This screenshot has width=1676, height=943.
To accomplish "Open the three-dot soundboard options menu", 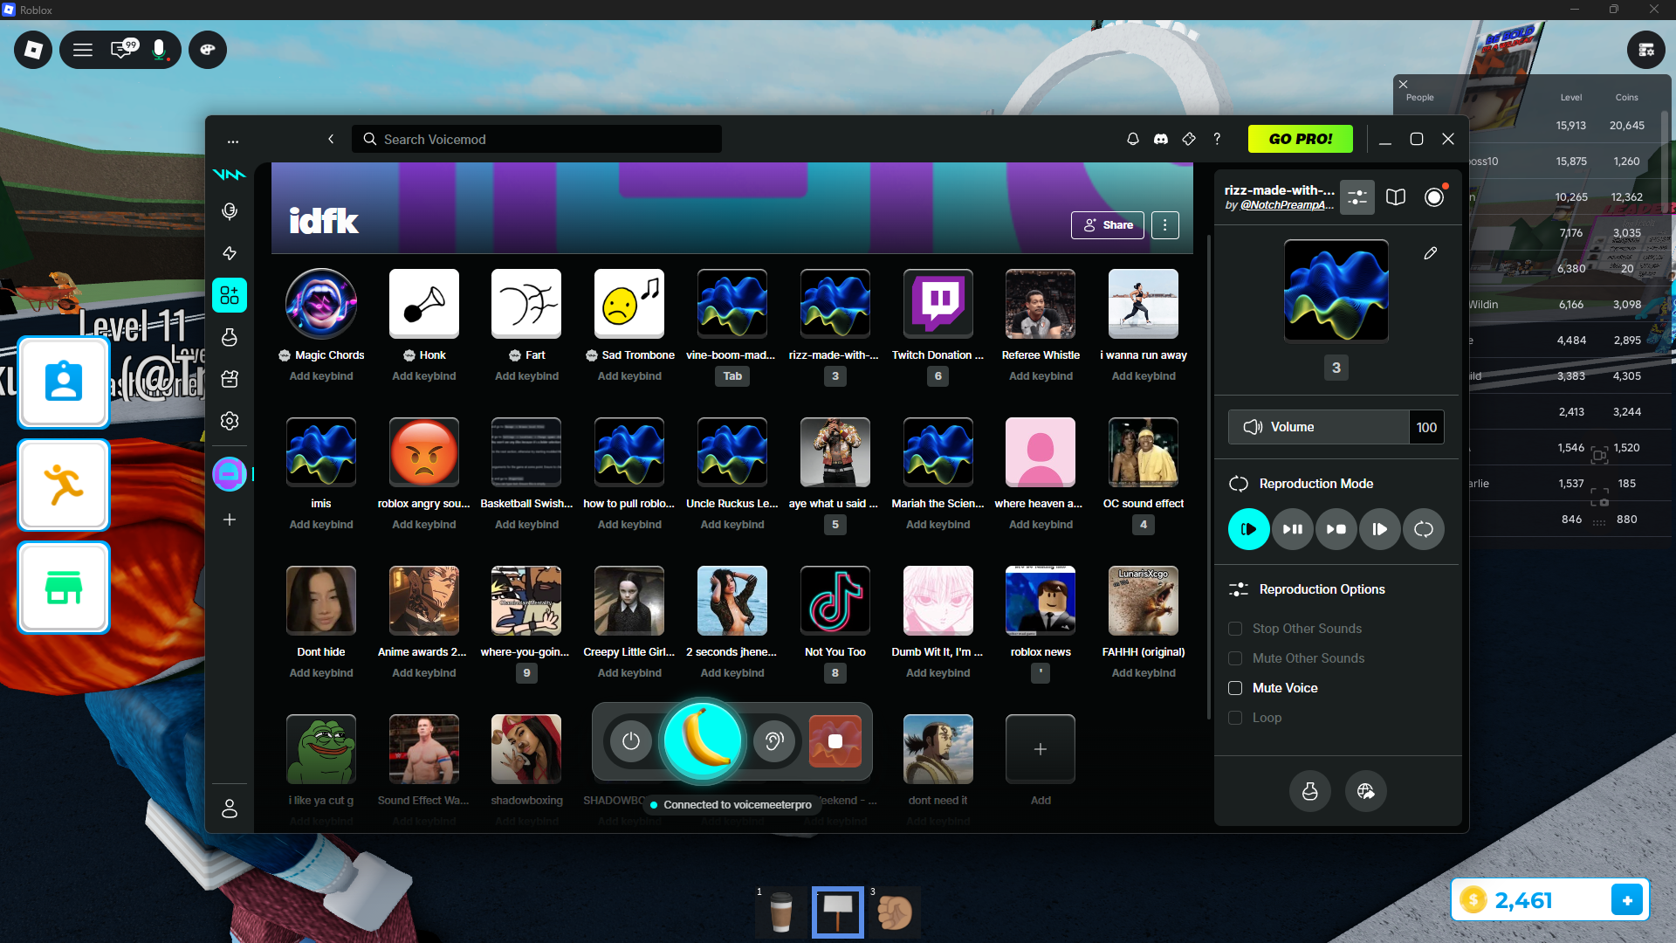I will pos(1165,225).
